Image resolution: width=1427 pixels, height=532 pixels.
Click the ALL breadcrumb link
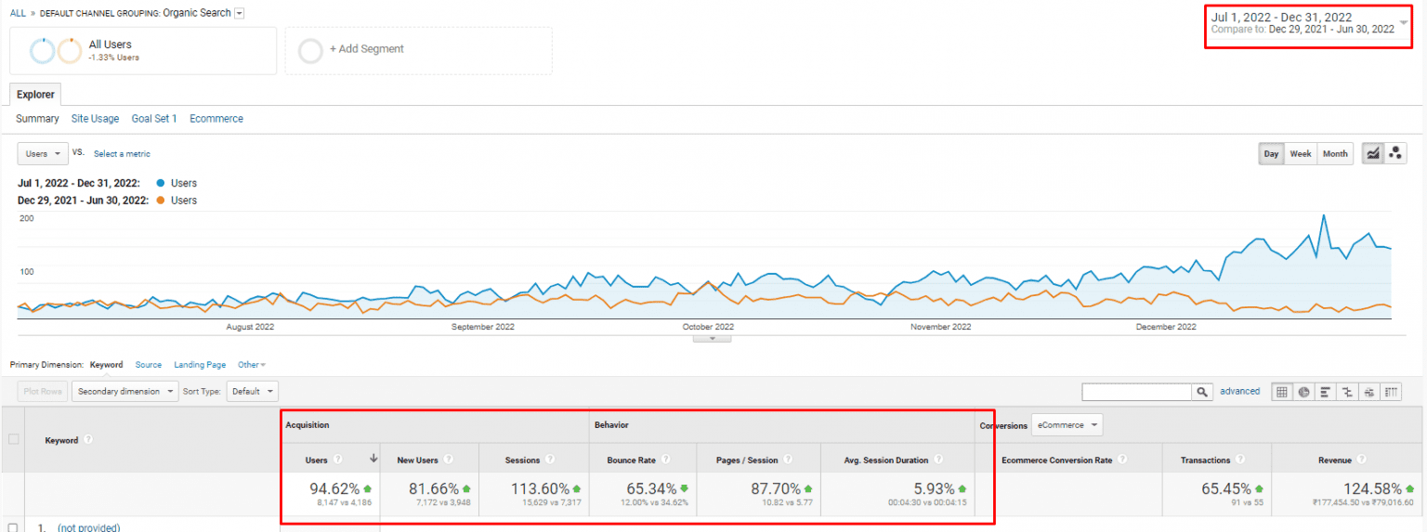click(x=18, y=14)
